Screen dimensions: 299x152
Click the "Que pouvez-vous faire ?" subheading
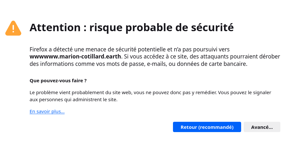click(58, 80)
